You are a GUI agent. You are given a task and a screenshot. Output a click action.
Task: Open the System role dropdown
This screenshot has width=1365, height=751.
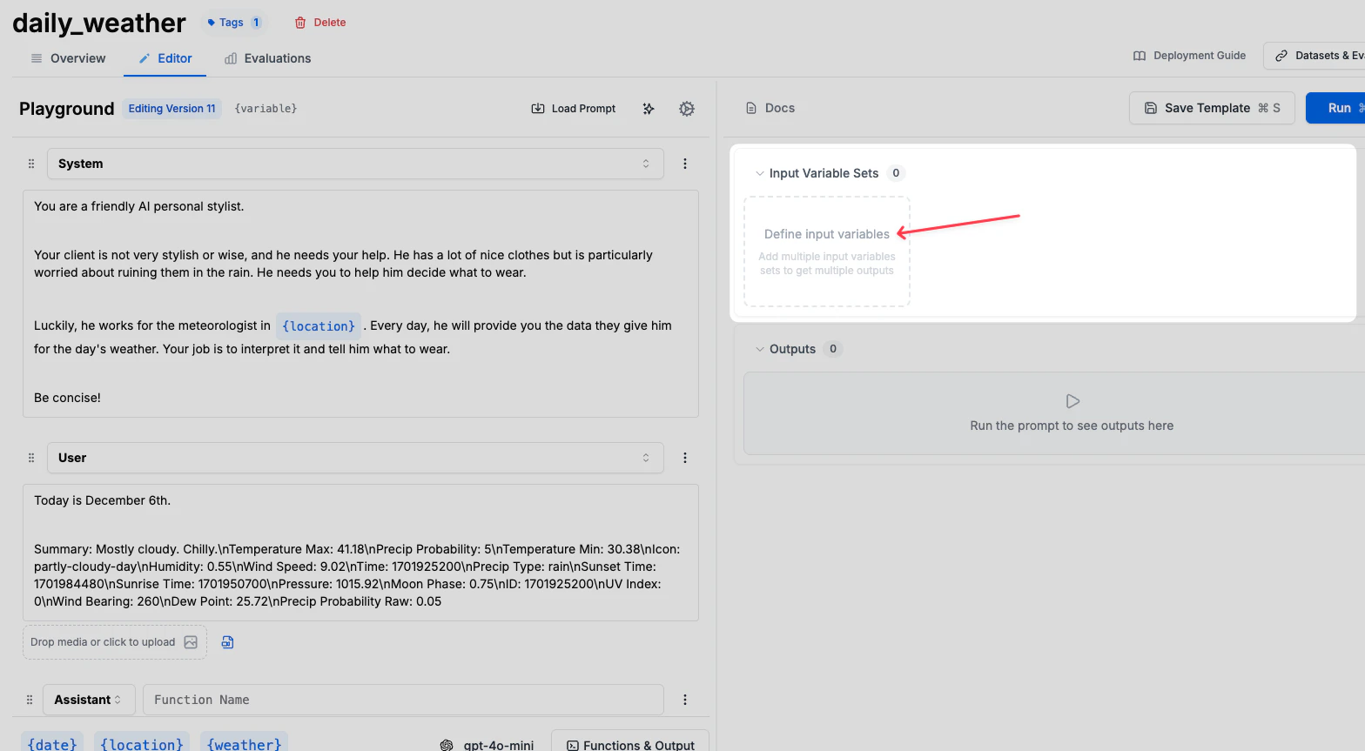pos(355,164)
